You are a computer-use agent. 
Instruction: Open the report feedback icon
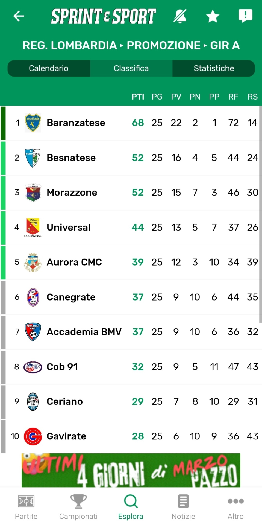click(x=245, y=16)
